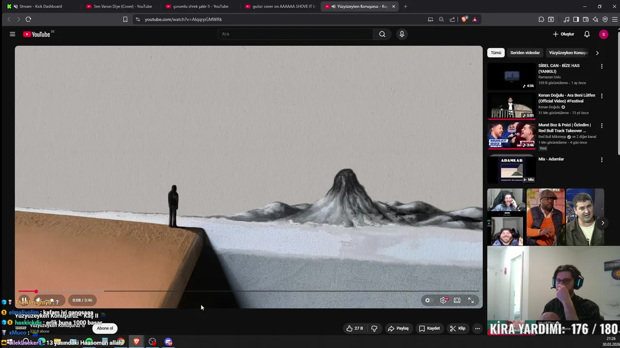Go back in browser history
This screenshot has height=348, width=620.
point(9,19)
